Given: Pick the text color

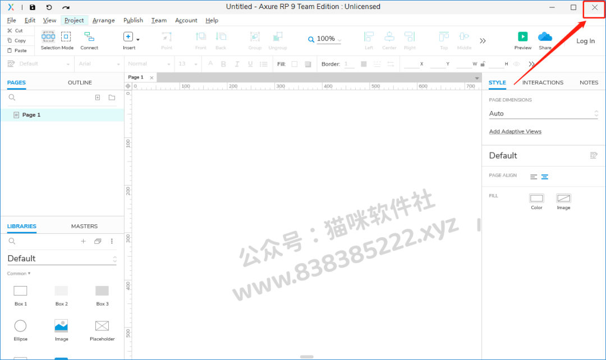Looking at the screenshot, I should pyautogui.click(x=210, y=64).
